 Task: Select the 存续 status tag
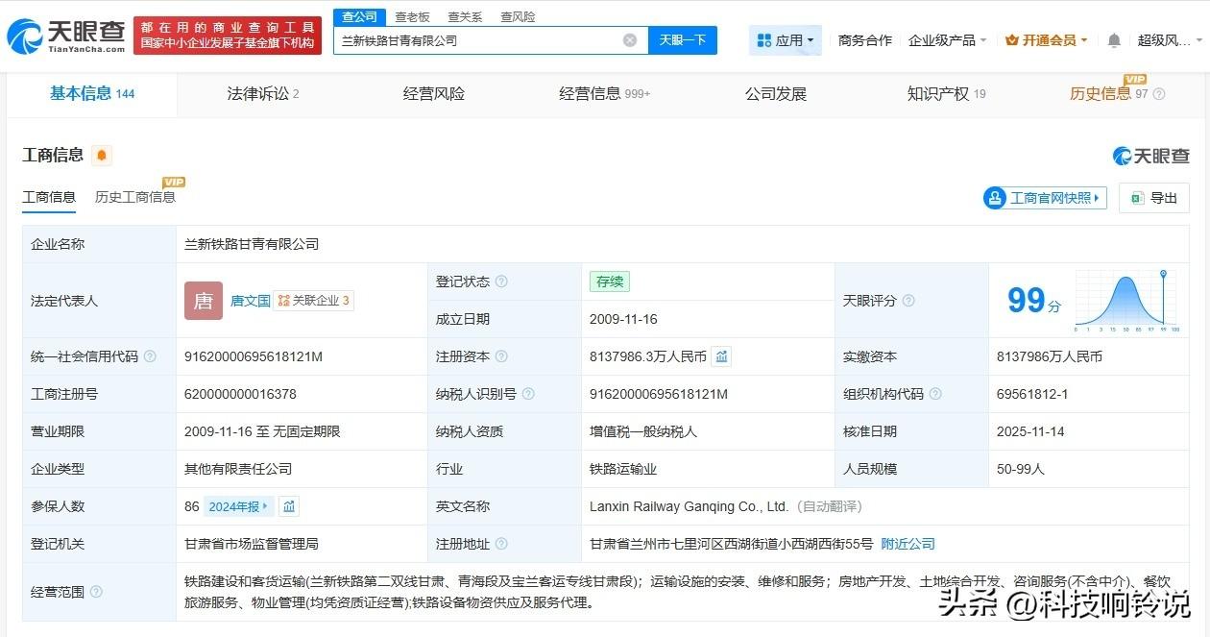coord(609,282)
